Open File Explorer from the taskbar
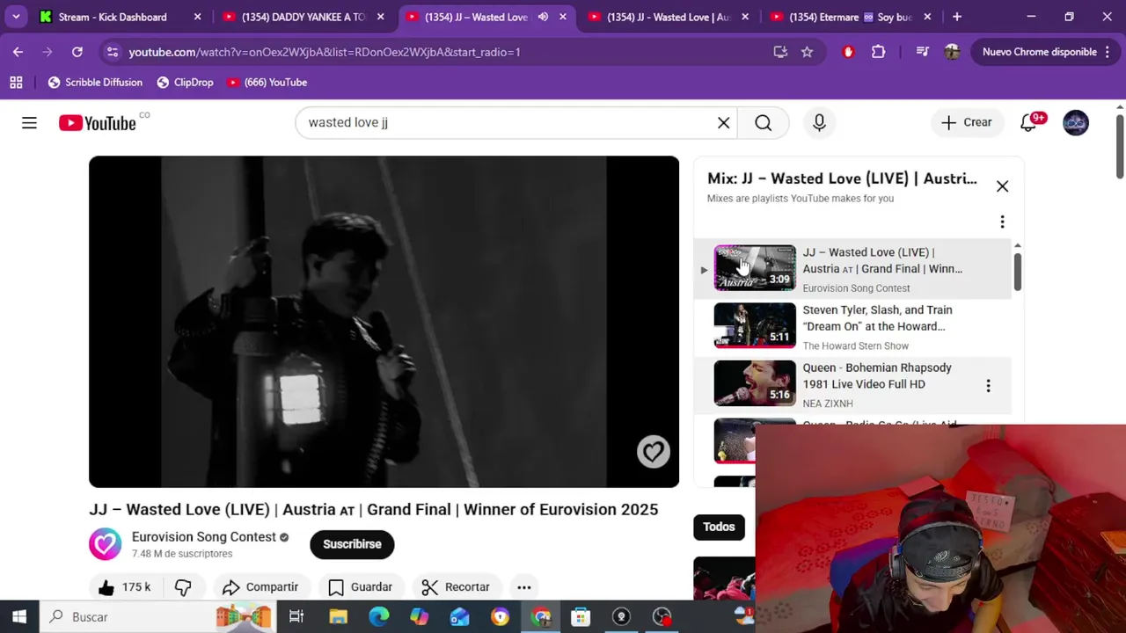 pyautogui.click(x=338, y=617)
